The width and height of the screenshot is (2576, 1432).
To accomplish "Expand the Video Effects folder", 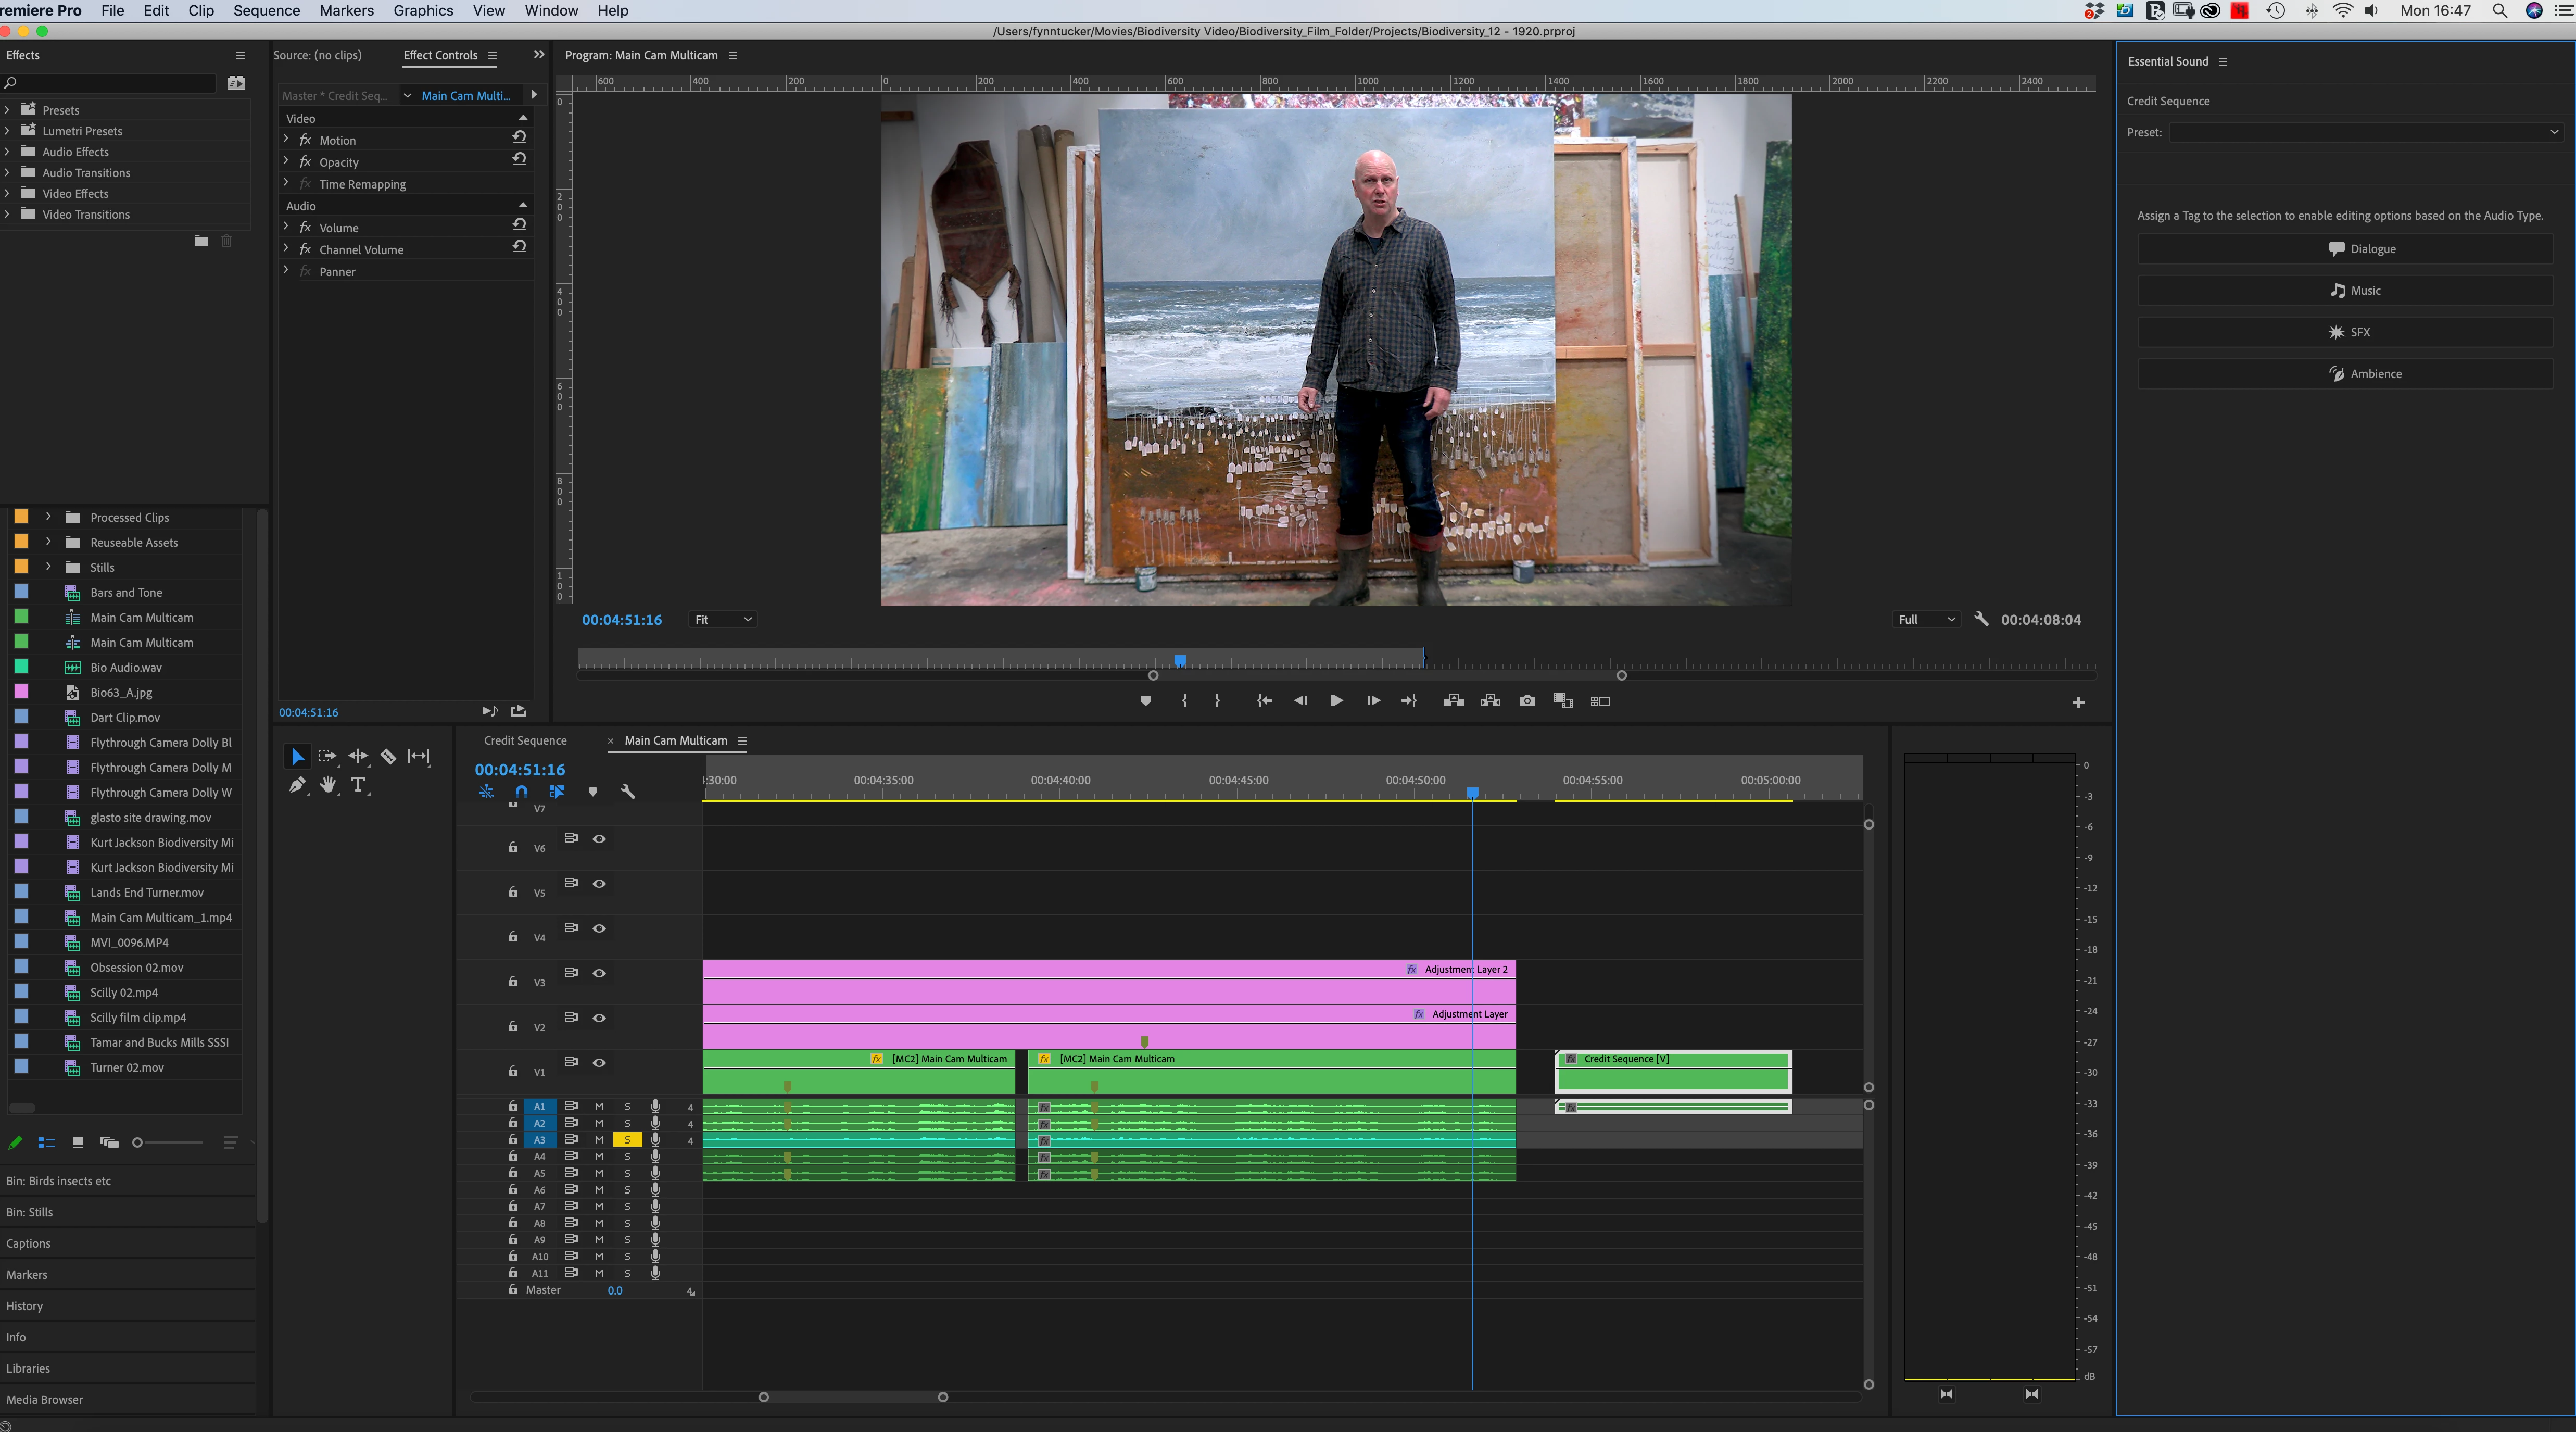I will [x=8, y=194].
